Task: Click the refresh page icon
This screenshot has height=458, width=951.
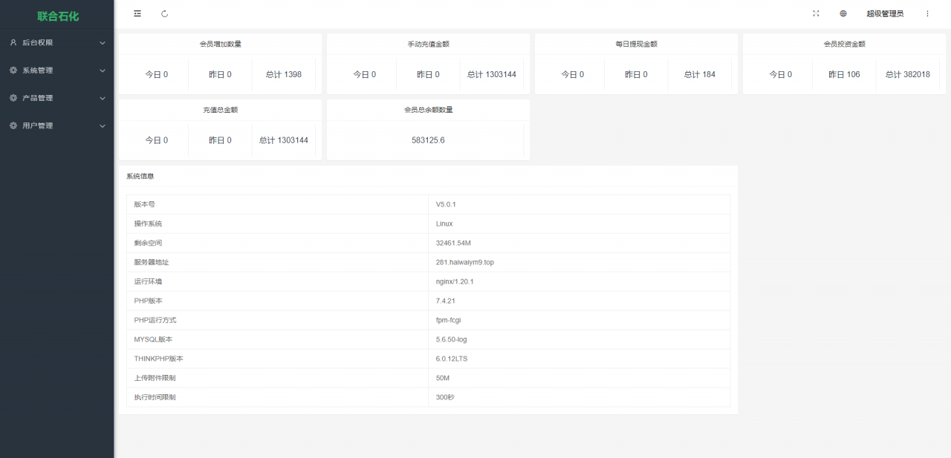Action: point(164,13)
